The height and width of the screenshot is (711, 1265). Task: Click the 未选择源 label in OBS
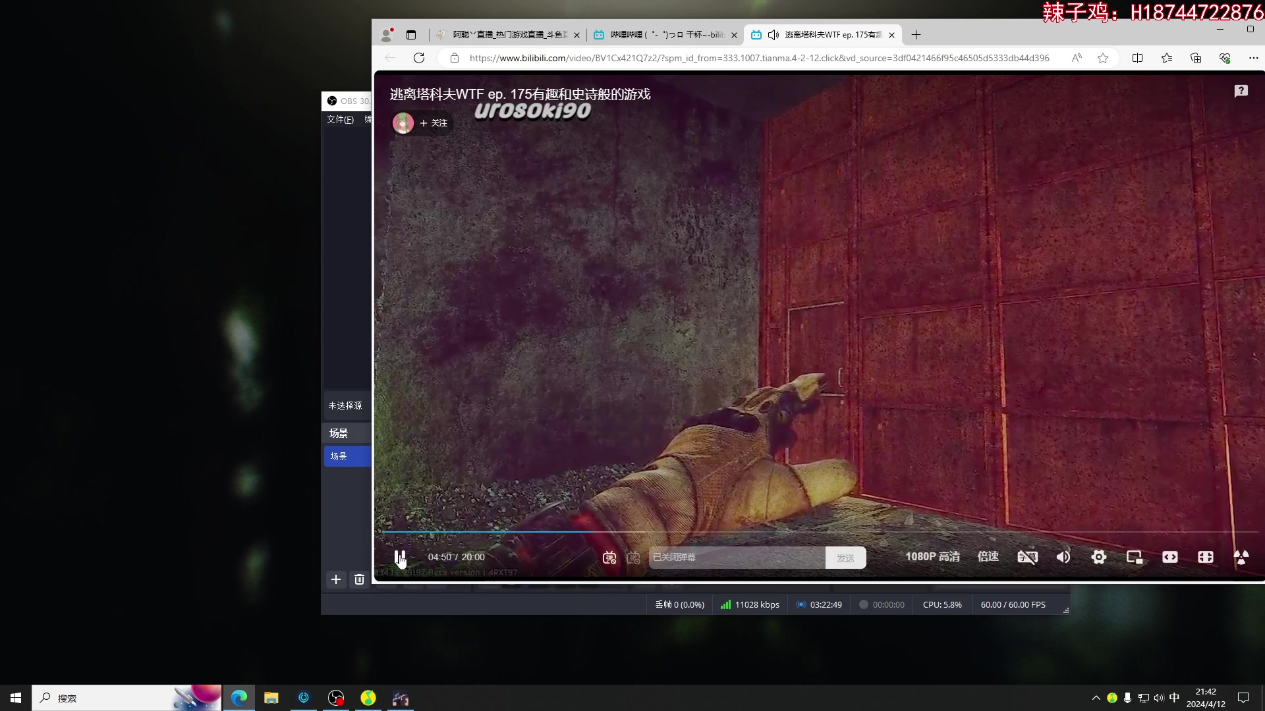pos(345,406)
